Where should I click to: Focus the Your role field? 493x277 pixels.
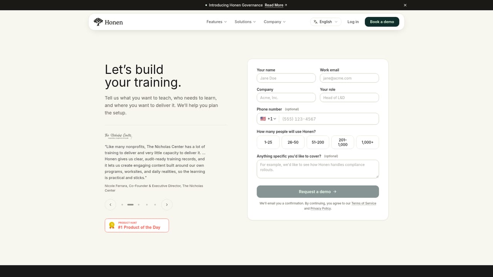point(349,97)
